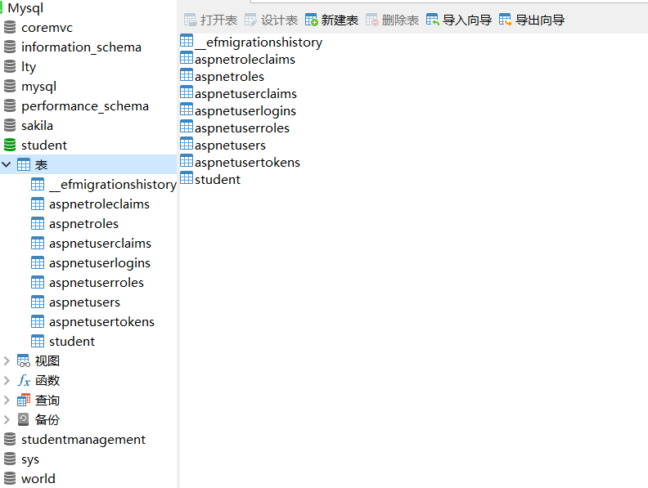This screenshot has width=648, height=488.
Task: Select the Mysql connection node
Action: 25,8
